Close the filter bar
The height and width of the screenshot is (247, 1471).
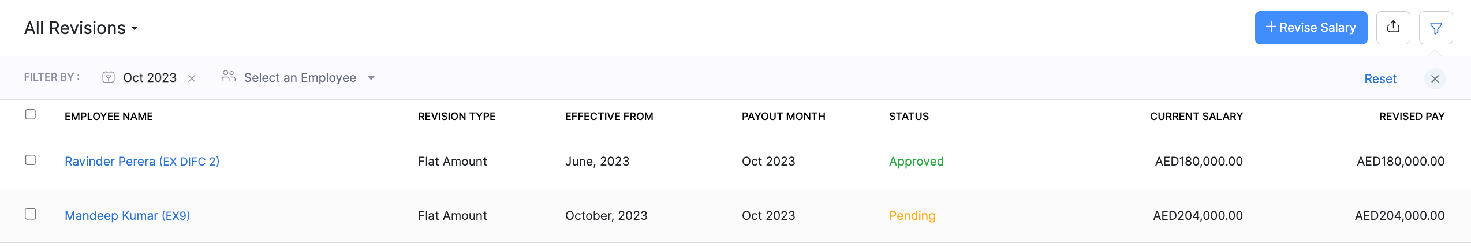pyautogui.click(x=1435, y=79)
